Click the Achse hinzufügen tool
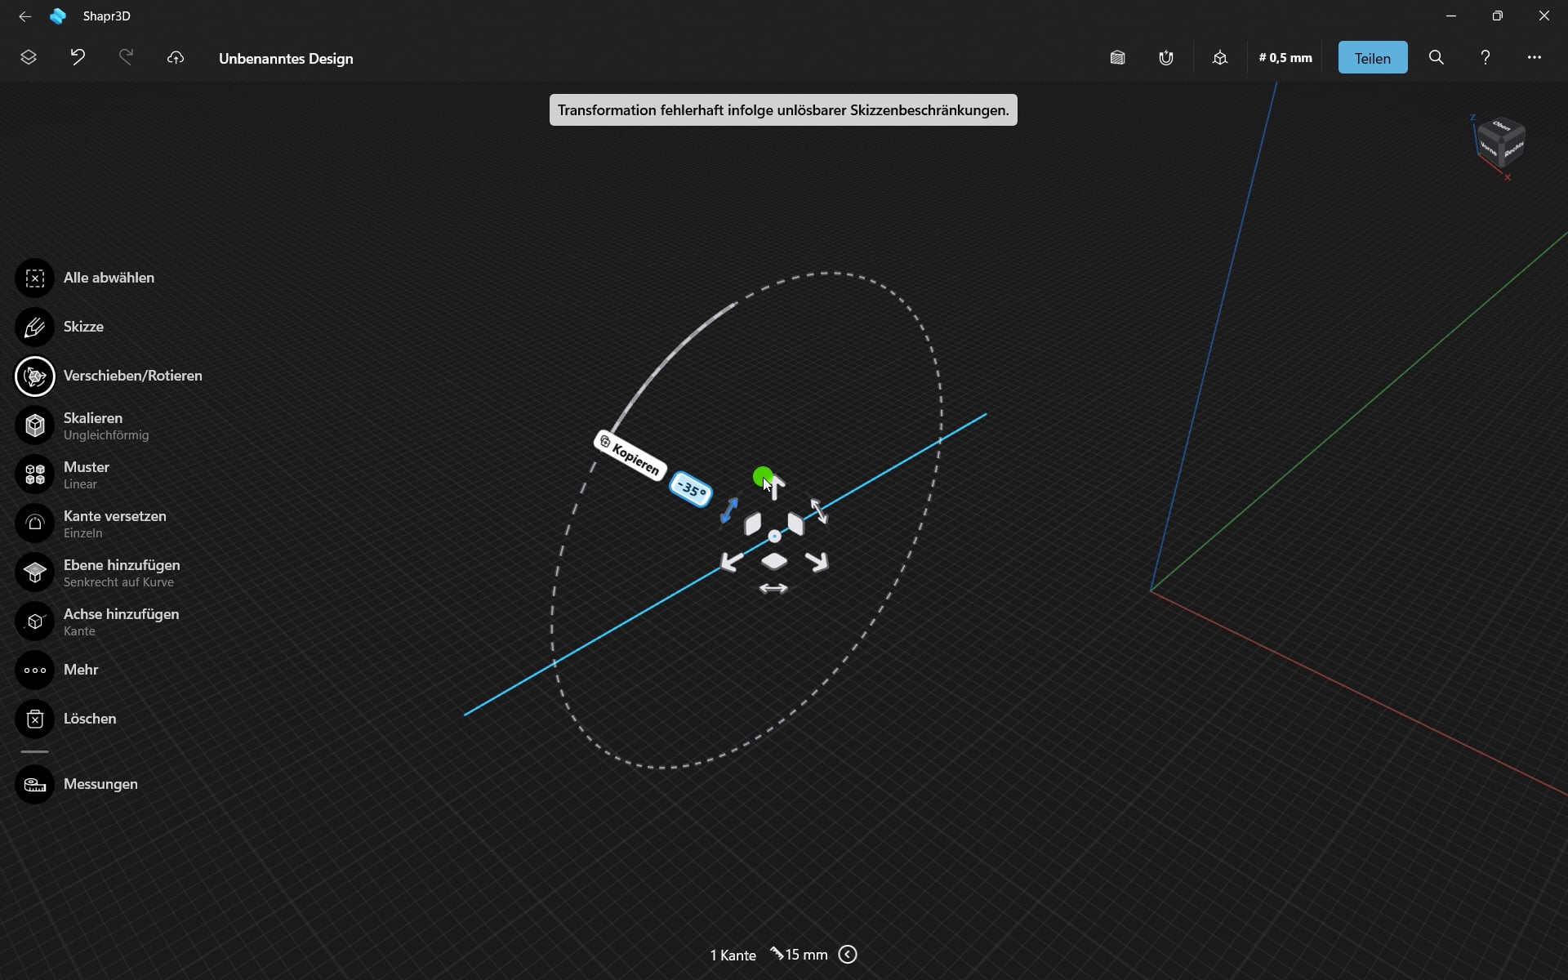Image resolution: width=1568 pixels, height=980 pixels. (x=34, y=621)
